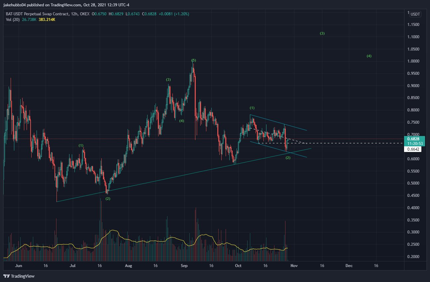
Task: Select the green (5) wave label at the September peak
Action: coord(194,60)
